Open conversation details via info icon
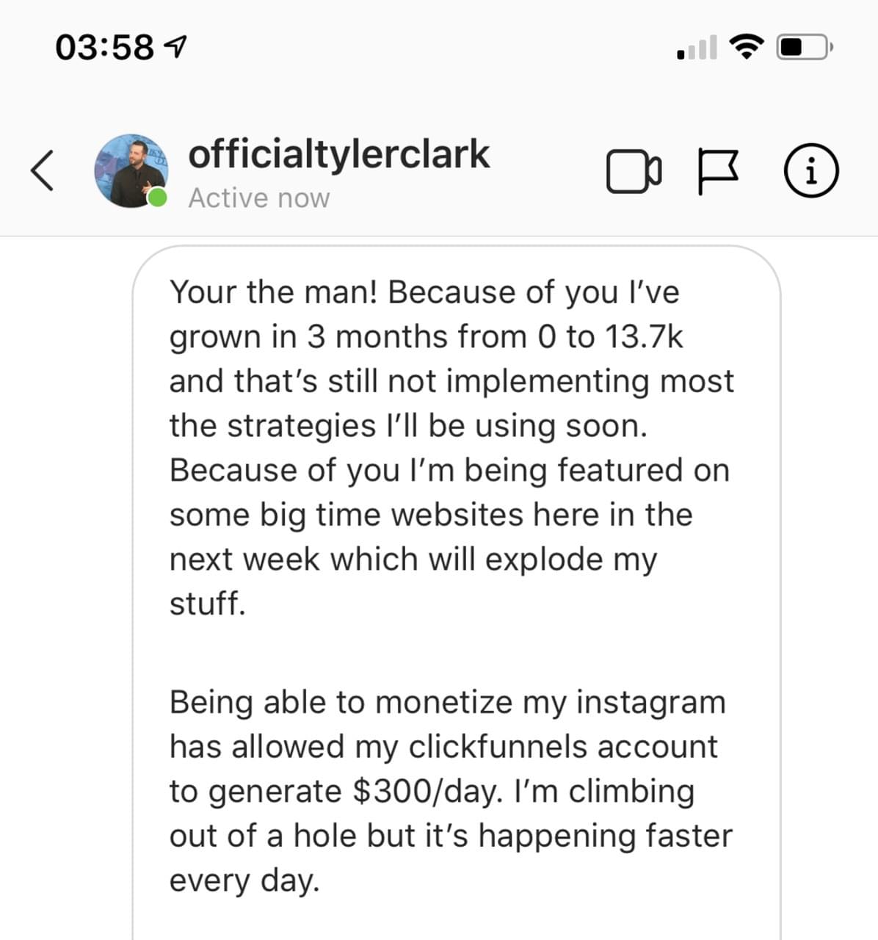The width and height of the screenshot is (878, 940). [811, 171]
